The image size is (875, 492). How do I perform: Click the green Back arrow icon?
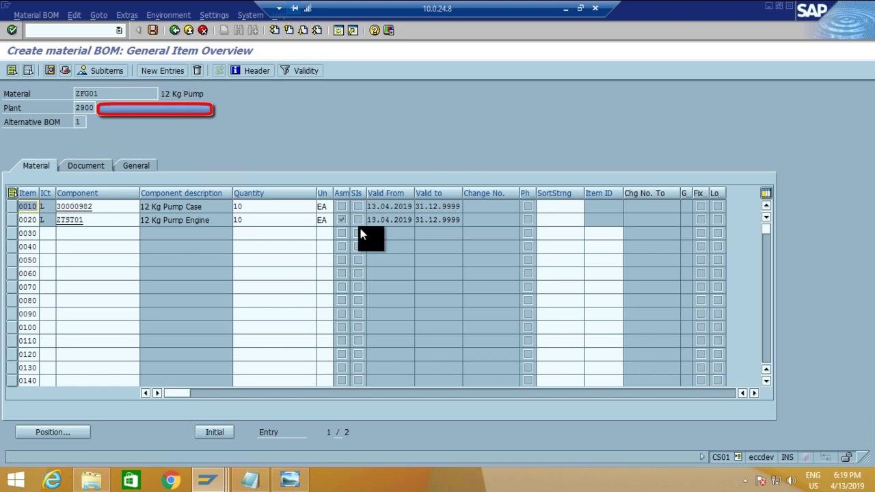[174, 30]
